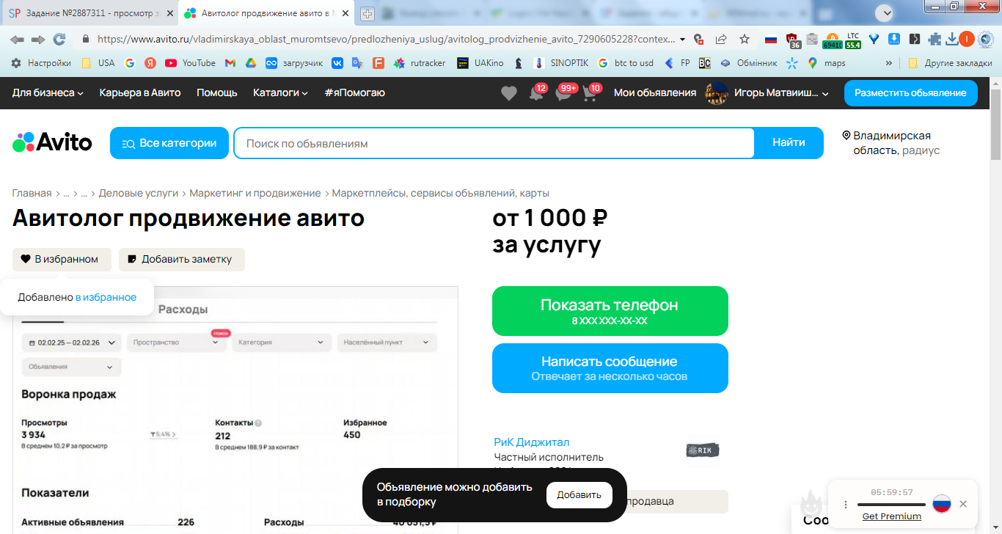Click Get Premium link

891,516
